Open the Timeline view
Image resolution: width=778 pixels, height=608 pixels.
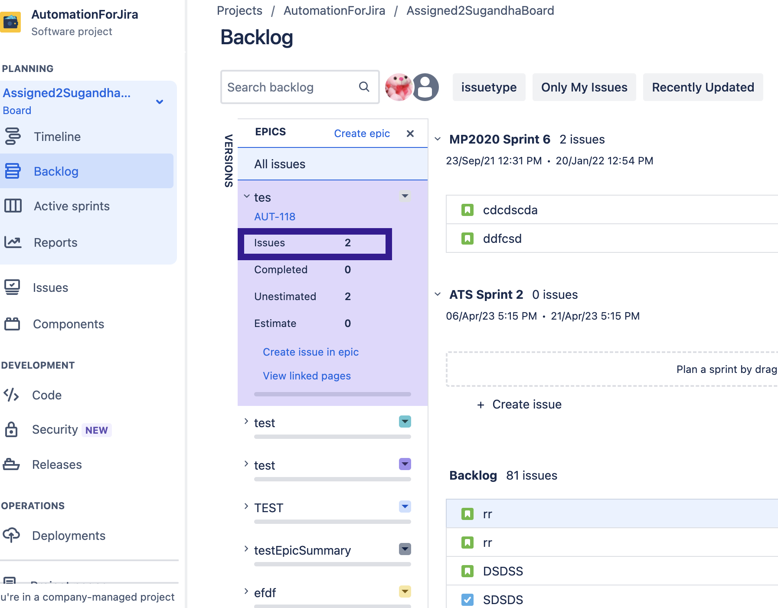tap(13, 136)
